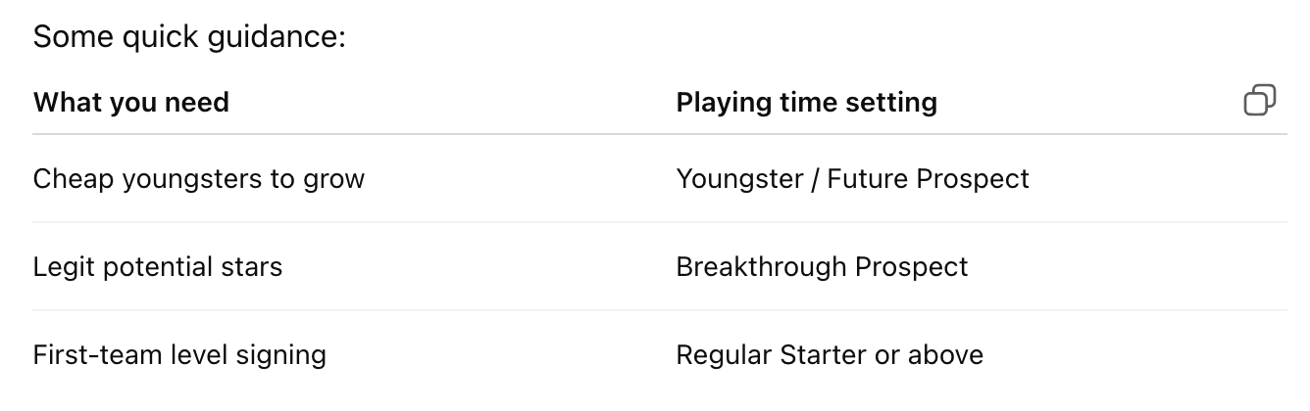This screenshot has height=411, width=1310.
Task: Select the "First-team level signing" cell
Action: [x=179, y=354]
